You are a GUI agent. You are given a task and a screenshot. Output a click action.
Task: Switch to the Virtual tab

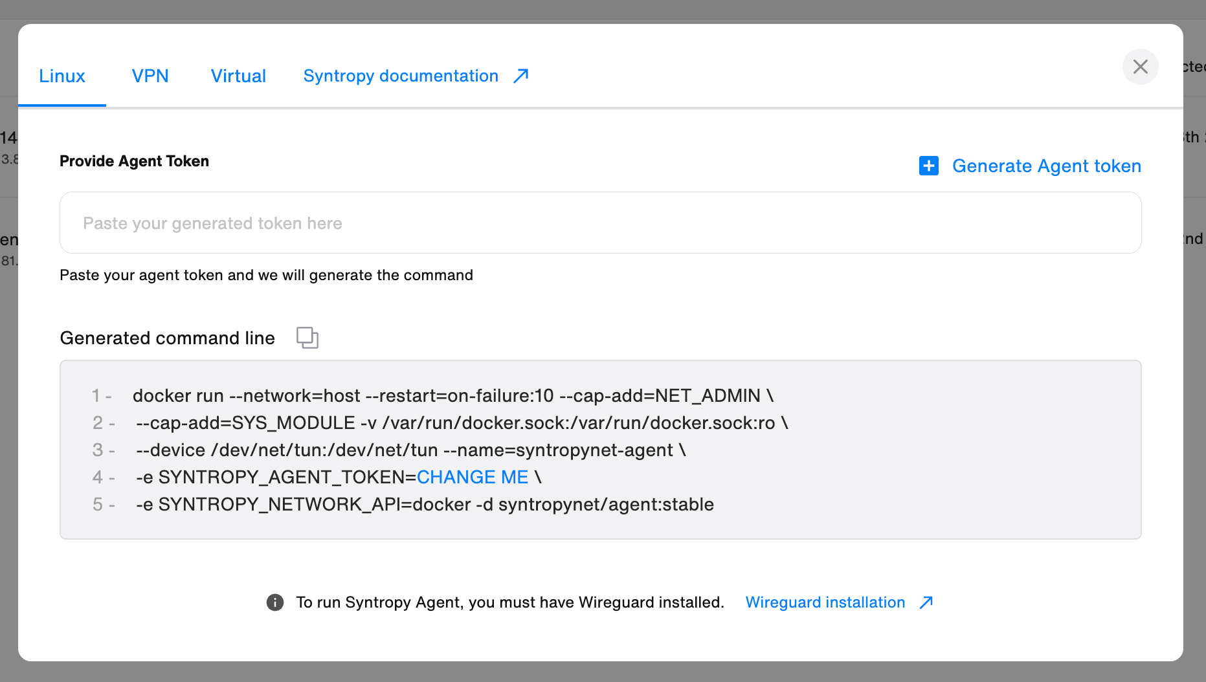click(x=238, y=76)
